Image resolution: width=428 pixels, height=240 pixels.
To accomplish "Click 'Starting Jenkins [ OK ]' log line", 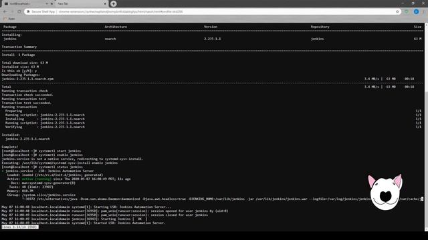I will [x=74, y=219].
